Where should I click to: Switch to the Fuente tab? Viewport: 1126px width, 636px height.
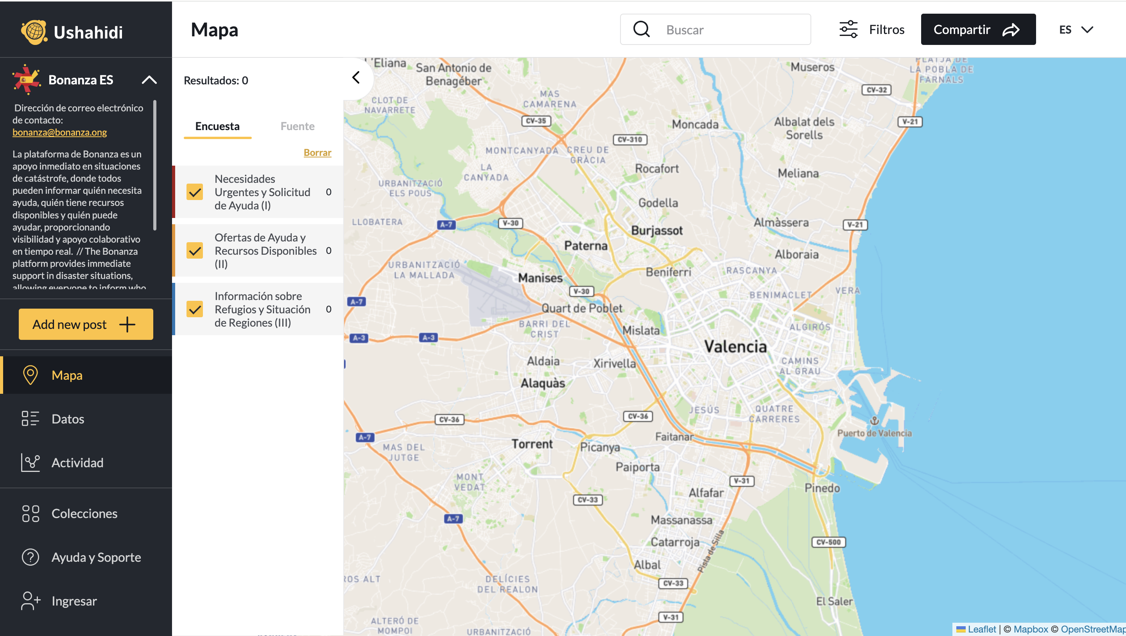point(297,126)
